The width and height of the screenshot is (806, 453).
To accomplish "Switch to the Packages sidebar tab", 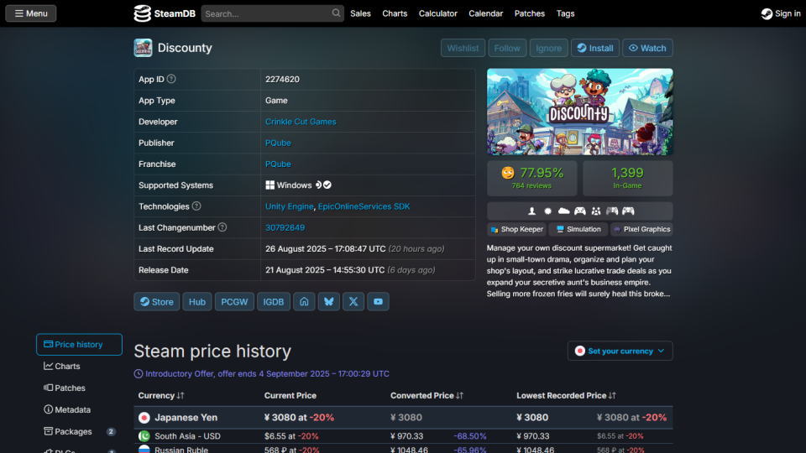I will (79, 431).
